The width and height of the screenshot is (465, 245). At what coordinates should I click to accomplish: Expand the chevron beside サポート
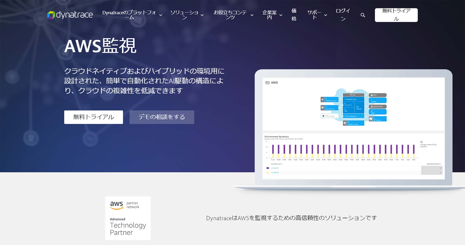pos(326,15)
